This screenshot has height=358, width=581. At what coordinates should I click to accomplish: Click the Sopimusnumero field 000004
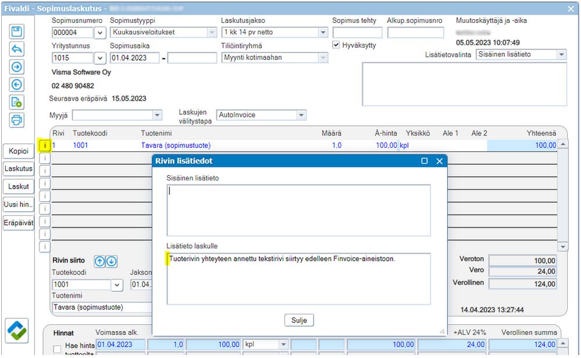tap(72, 33)
